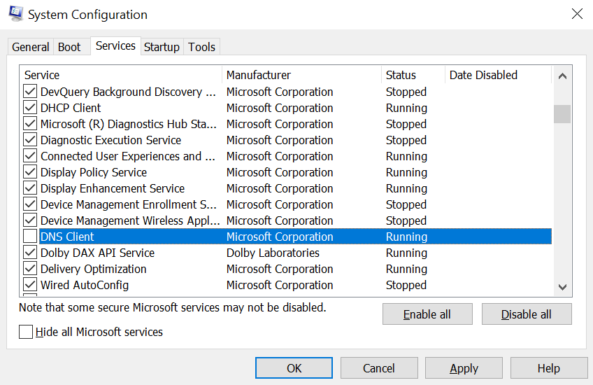593x385 pixels.
Task: Enable the DNS Client service checkbox
Action: point(30,237)
